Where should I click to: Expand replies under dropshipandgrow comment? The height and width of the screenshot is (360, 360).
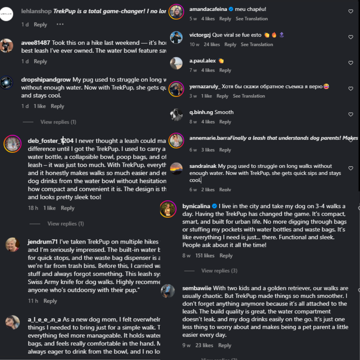58,122
